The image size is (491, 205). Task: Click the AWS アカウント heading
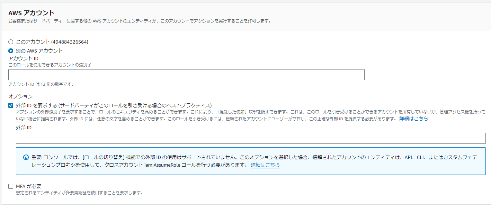pyautogui.click(x=32, y=13)
